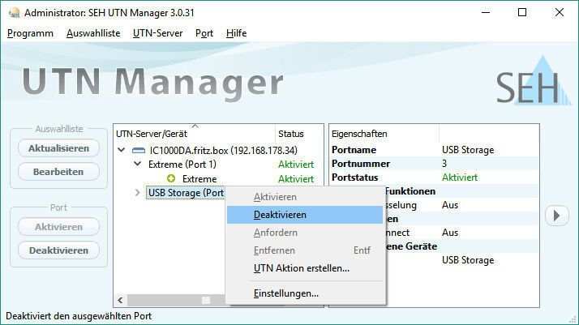Click the Status column header

click(x=299, y=134)
